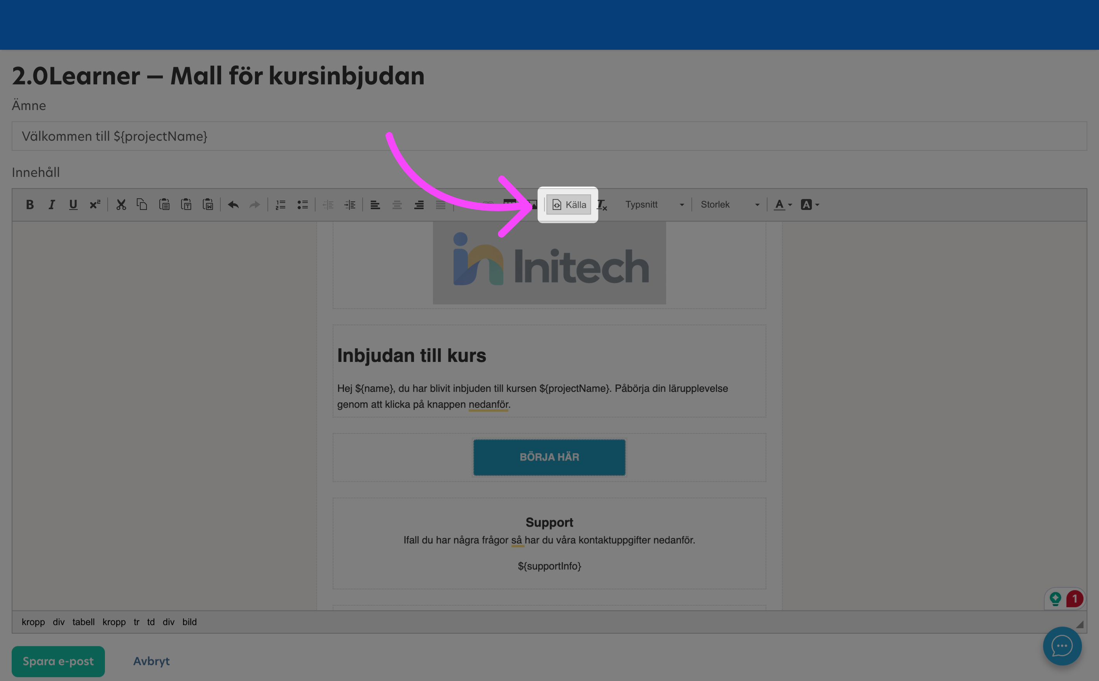
Task: Click the Decrease indent icon
Action: coord(328,204)
